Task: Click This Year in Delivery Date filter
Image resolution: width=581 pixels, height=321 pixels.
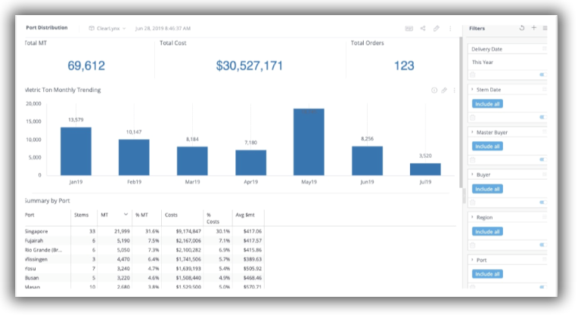Action: tap(483, 62)
